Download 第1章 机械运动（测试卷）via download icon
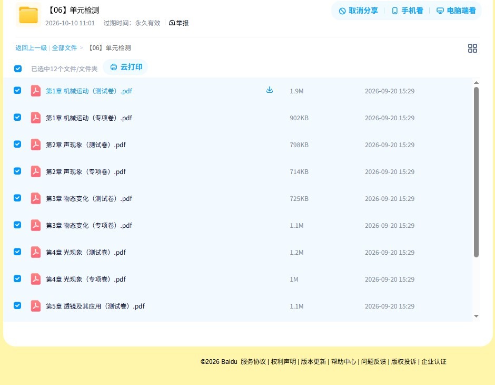This screenshot has height=385, width=495. [269, 90]
